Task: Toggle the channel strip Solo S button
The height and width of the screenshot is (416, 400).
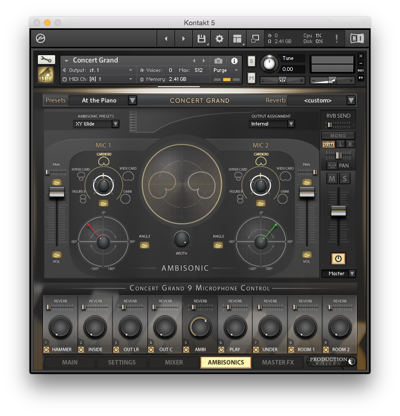Action: click(x=344, y=179)
